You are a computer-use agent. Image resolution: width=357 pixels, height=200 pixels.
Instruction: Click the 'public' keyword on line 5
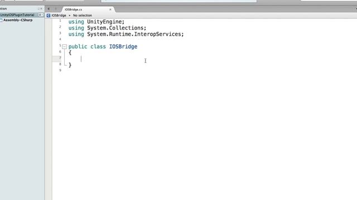tap(78, 47)
